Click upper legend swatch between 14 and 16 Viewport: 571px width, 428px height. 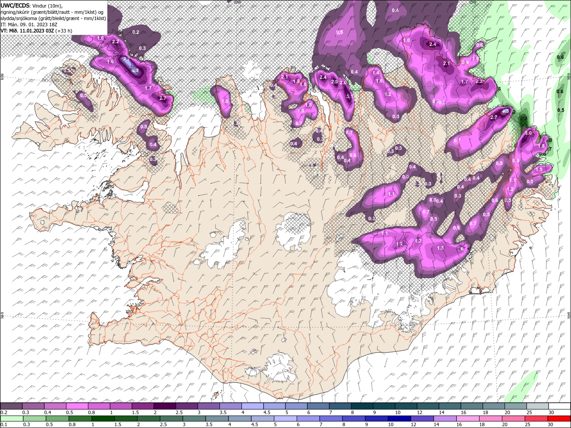click(x=451, y=406)
